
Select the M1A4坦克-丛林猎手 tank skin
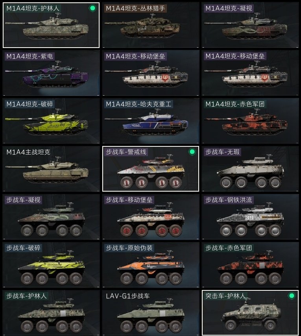(x=151, y=25)
